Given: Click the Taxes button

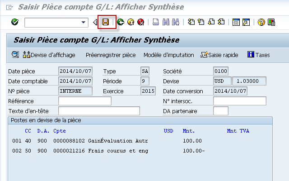Looking at the screenshot, I should (x=258, y=55).
